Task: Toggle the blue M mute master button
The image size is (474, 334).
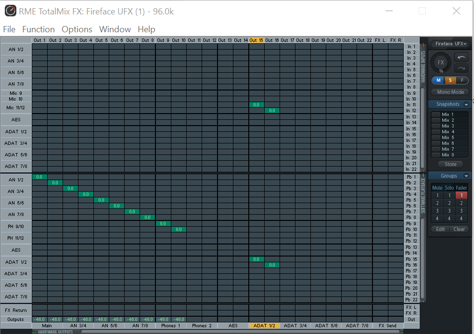Action: (x=438, y=80)
